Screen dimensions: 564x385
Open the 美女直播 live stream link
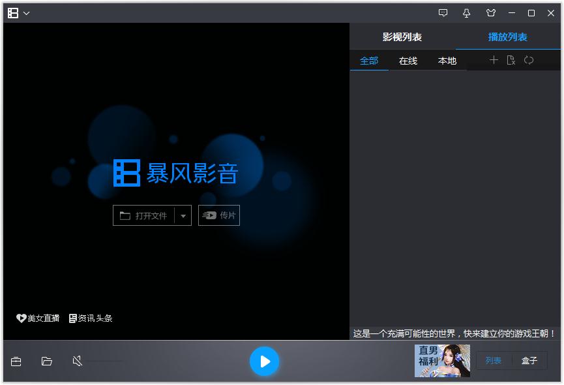pos(37,318)
